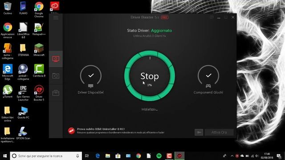This screenshot has height=160, width=285.
Task: Click the big Stop scan button
Action: tap(150, 76)
